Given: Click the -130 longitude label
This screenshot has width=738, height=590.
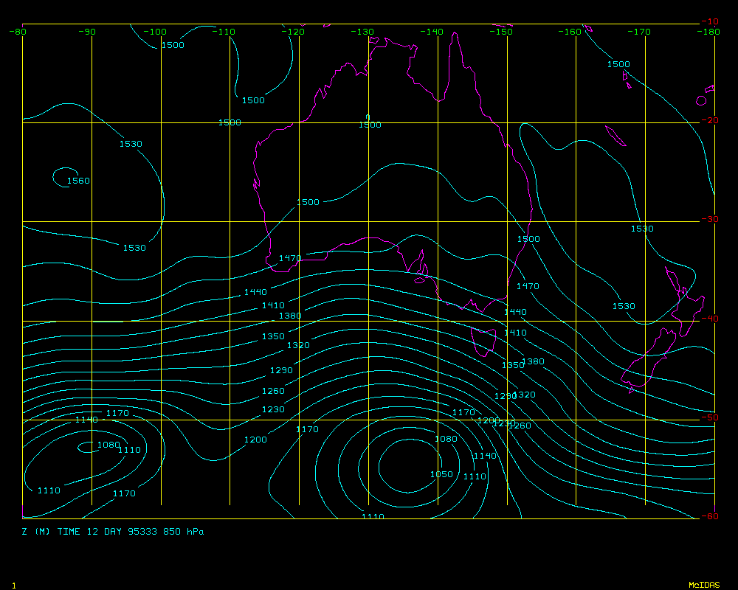Looking at the screenshot, I should click(362, 32).
